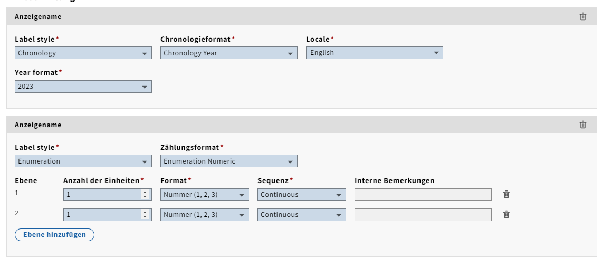
Task: Open Sequenz dropdown for Ebene 1
Action: pos(302,195)
